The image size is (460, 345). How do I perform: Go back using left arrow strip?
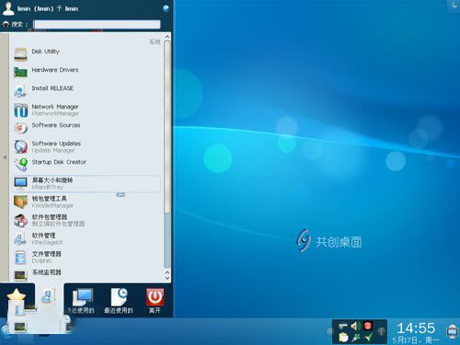click(5, 157)
